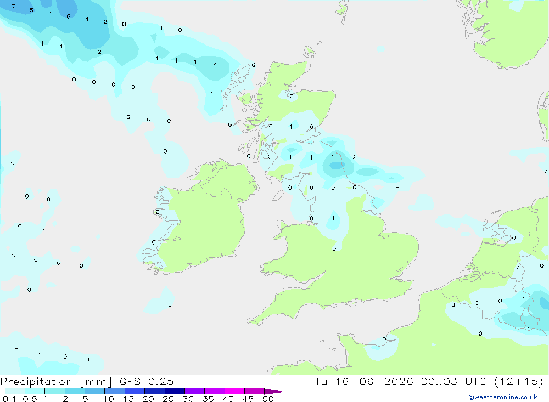Click the 45–50 mm legend color swatch
Screen dimensions: 549x402
coord(254,391)
